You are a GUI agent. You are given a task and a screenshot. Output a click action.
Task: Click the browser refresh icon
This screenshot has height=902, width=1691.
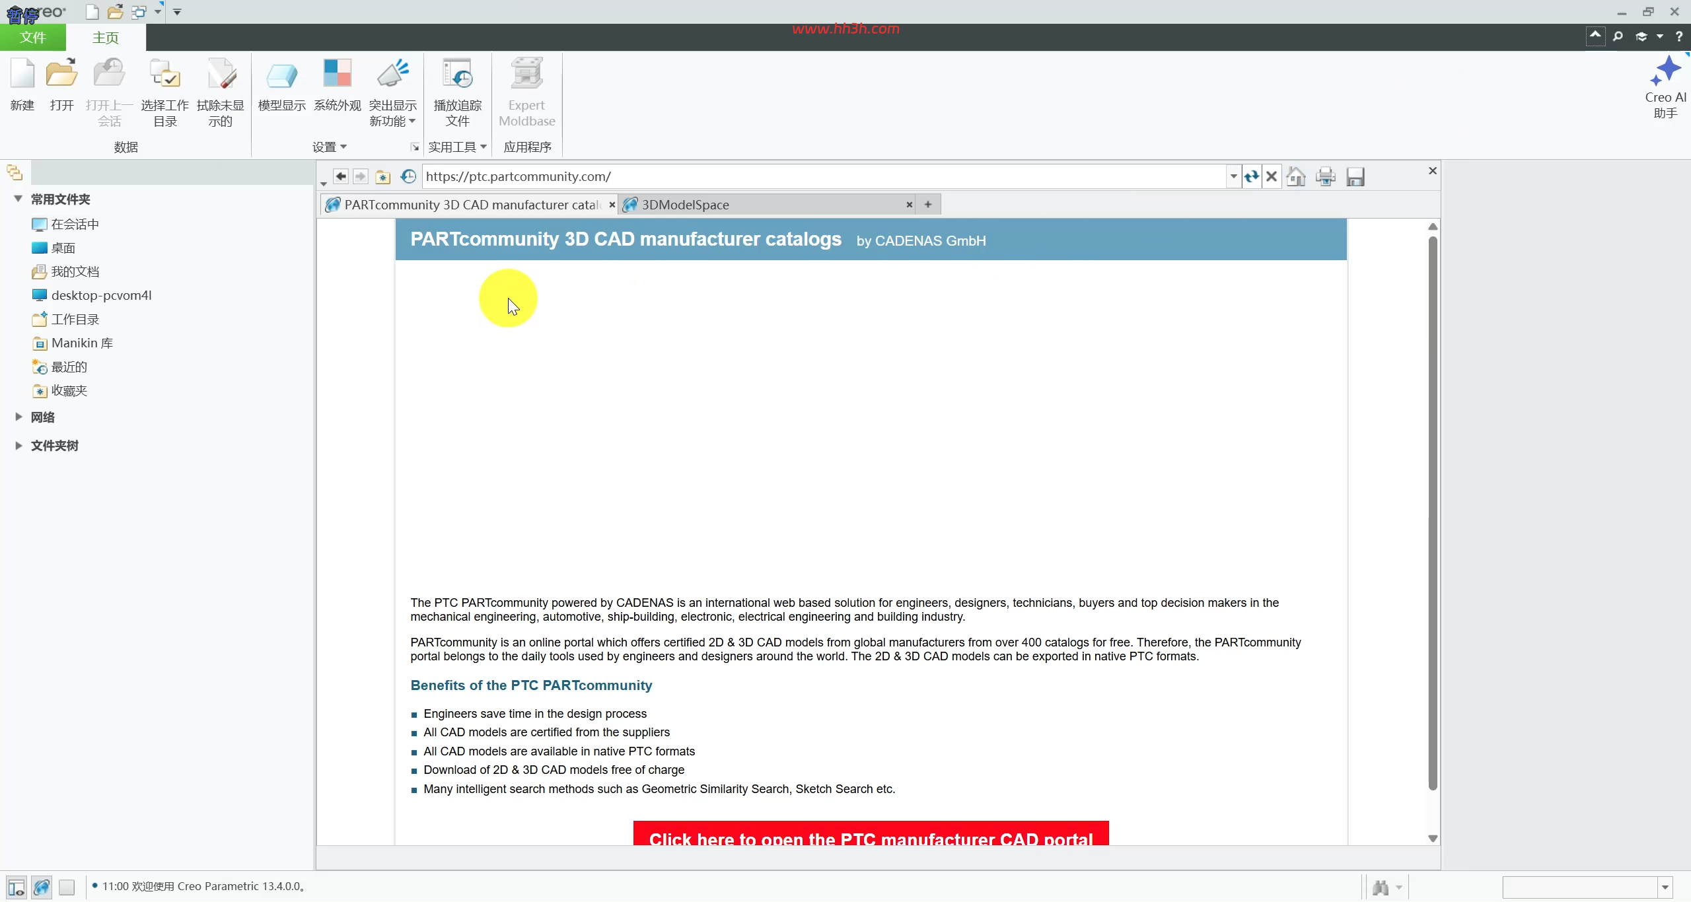(1252, 176)
